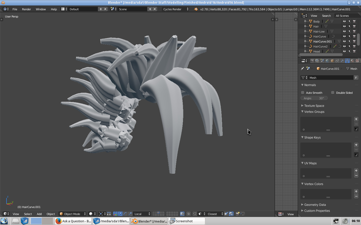
Task: Open the Cycles Render engine dropdown
Action: coord(175,9)
